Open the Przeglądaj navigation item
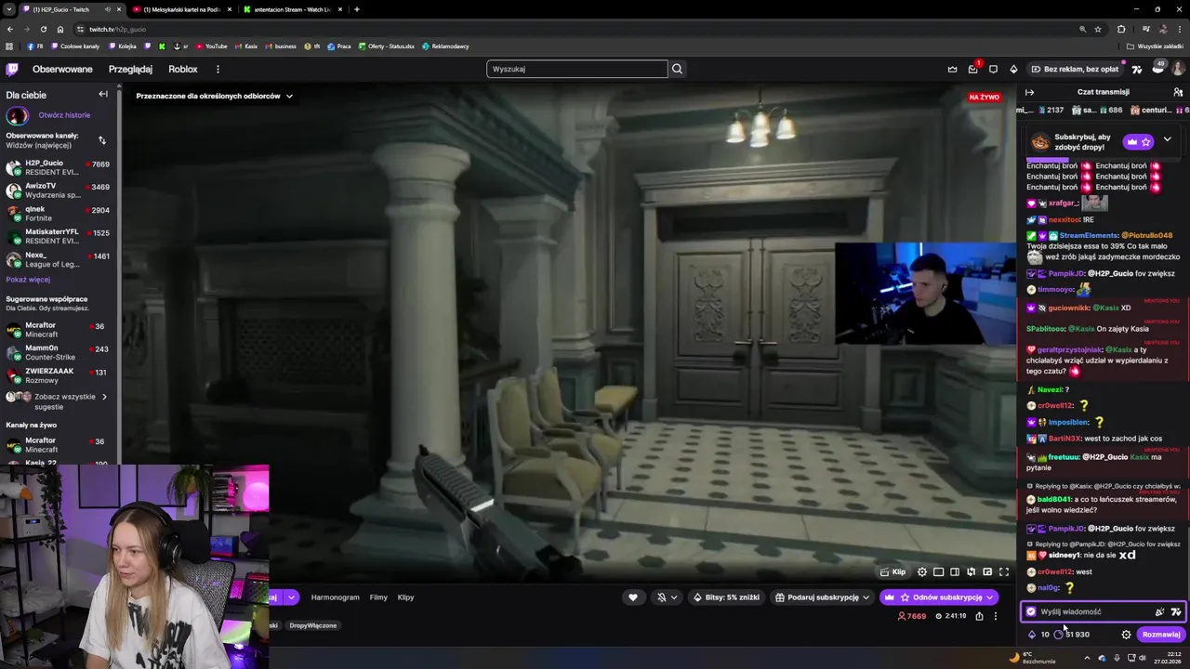1190x669 pixels. point(130,69)
